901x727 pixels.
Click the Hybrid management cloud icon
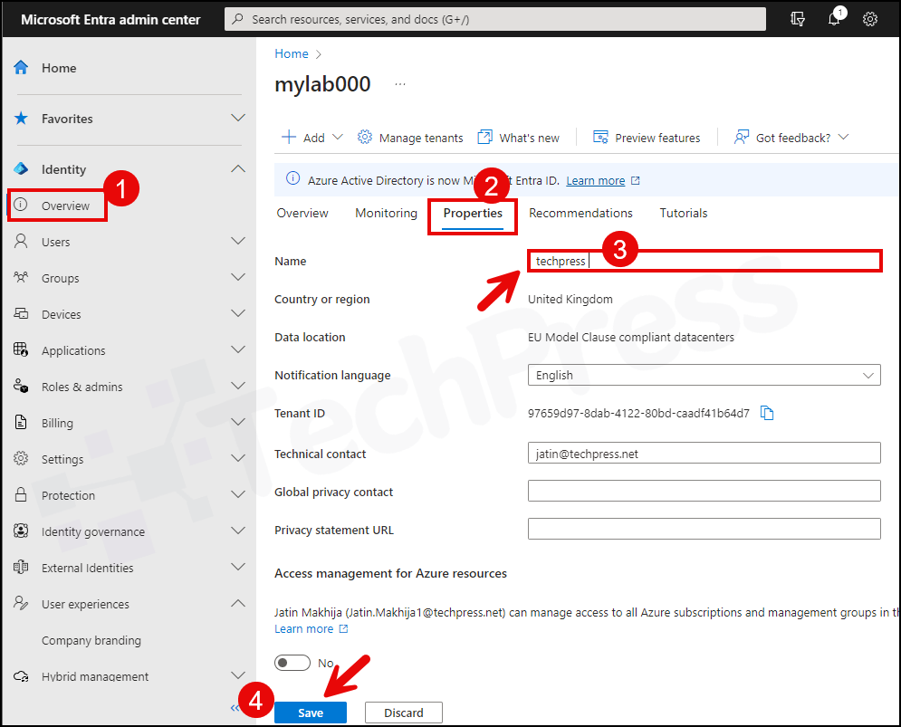pos(21,676)
